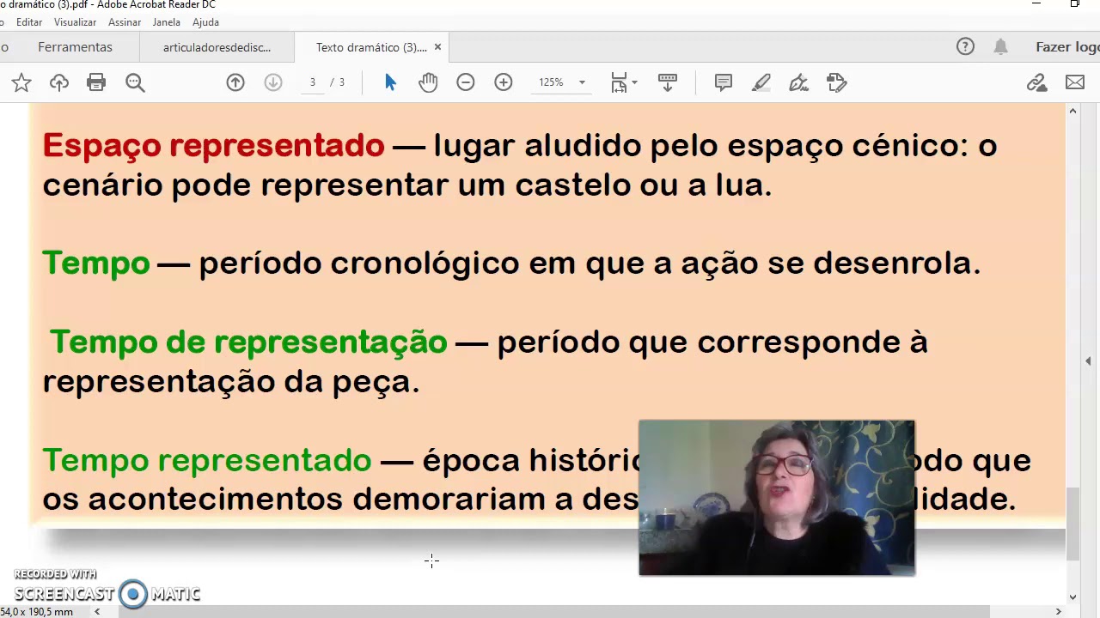Open the find text magnifier
The image size is (1100, 618).
click(135, 82)
